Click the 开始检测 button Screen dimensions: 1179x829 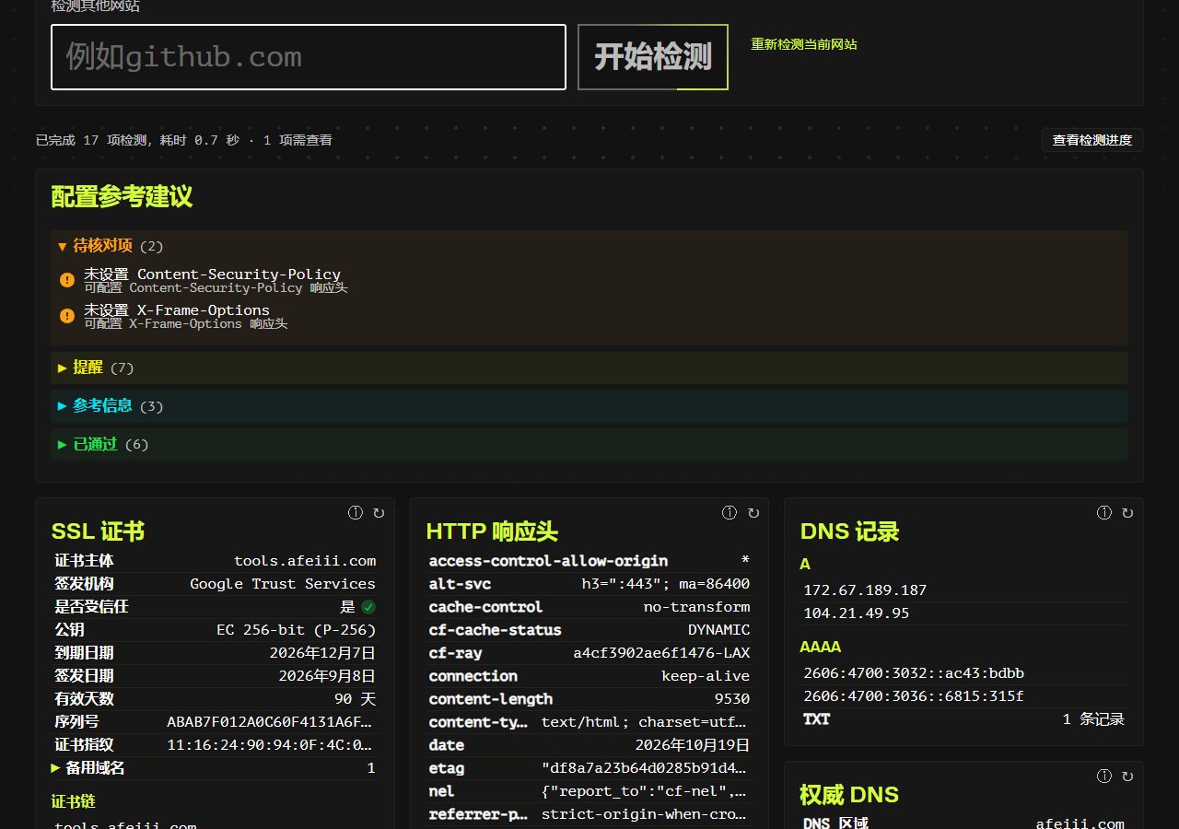[653, 57]
